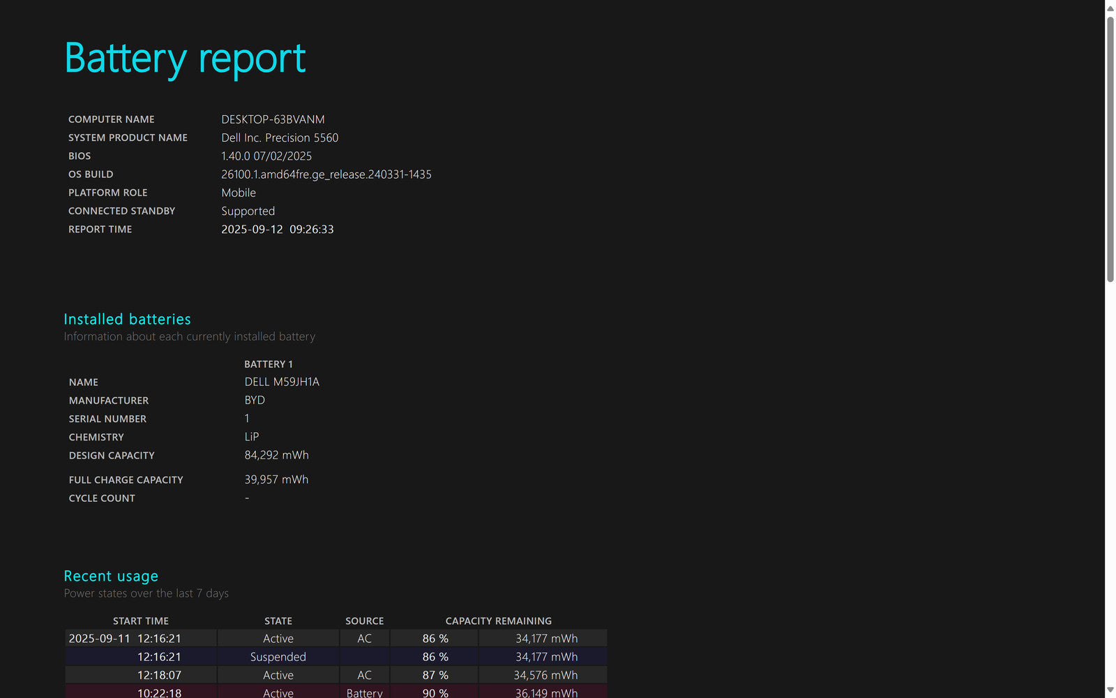Click the vertical scrollbar thumb
The height and width of the screenshot is (698, 1116).
coord(1110,149)
